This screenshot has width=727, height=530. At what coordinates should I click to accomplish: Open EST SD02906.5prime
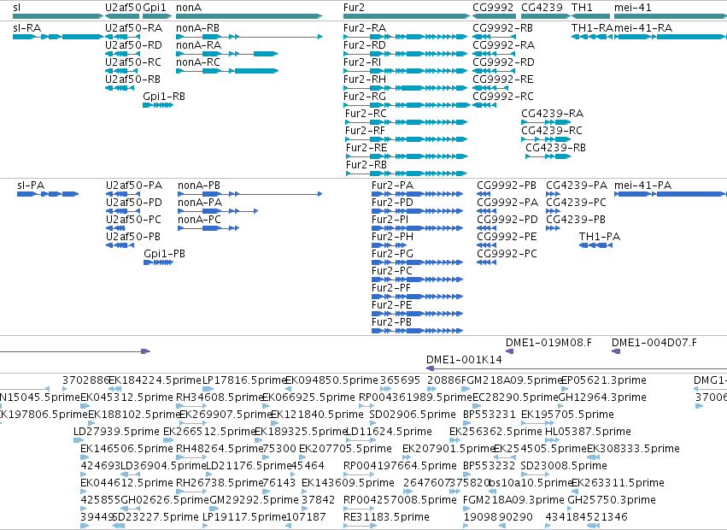click(413, 415)
